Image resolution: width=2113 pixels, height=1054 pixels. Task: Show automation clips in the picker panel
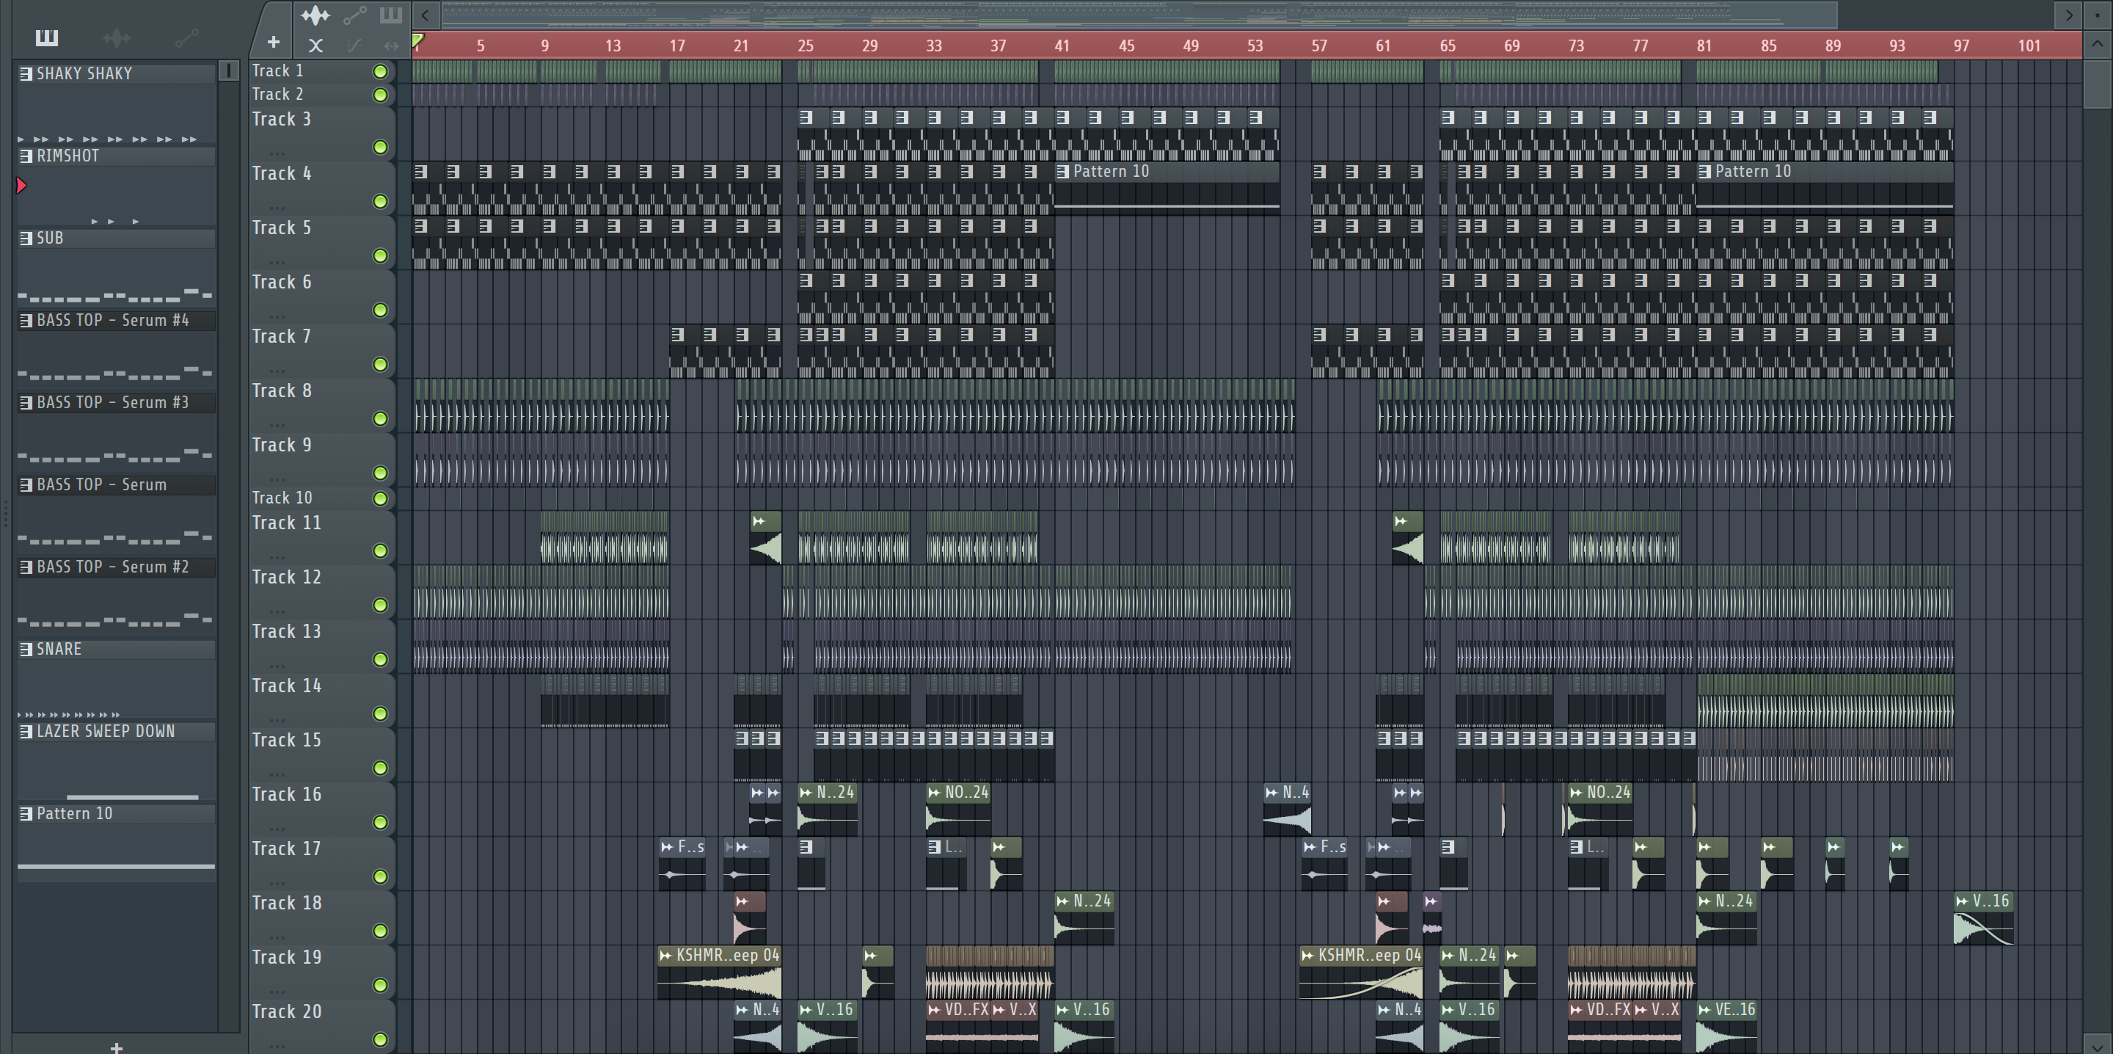pos(186,37)
